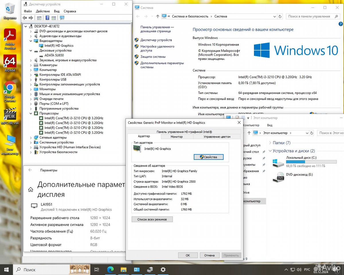This screenshot has height=275, width=344.
Task: Click the РУС language indicator in the tray
Action: pos(307,270)
